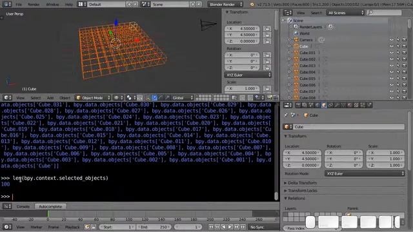
Task: Click the Blender logo in info header
Action: tap(252, 5)
